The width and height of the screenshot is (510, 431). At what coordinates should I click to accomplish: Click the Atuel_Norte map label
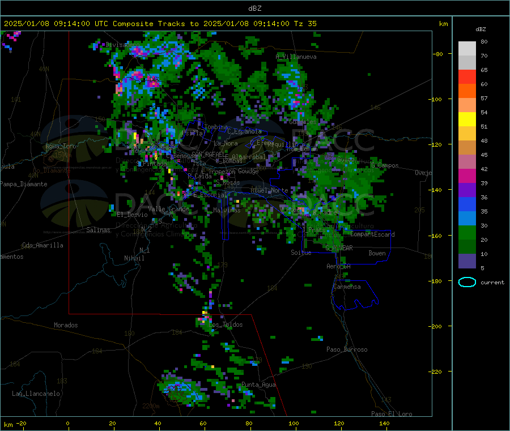point(269,190)
